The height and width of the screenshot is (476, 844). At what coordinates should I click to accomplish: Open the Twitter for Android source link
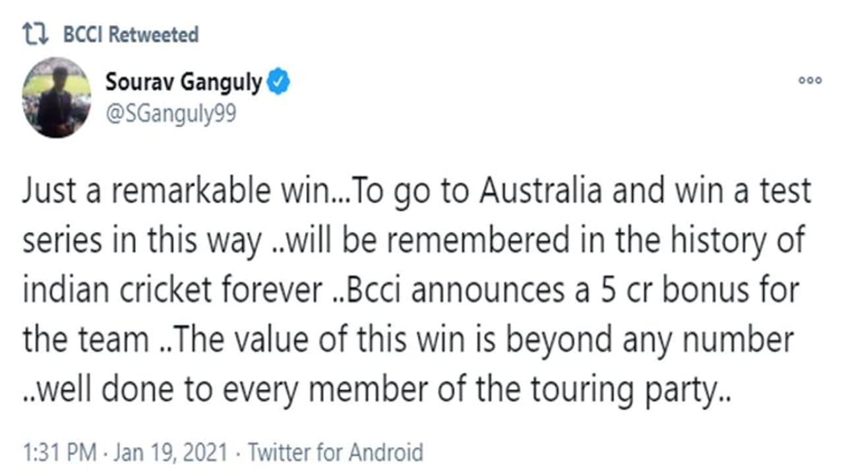(x=335, y=453)
